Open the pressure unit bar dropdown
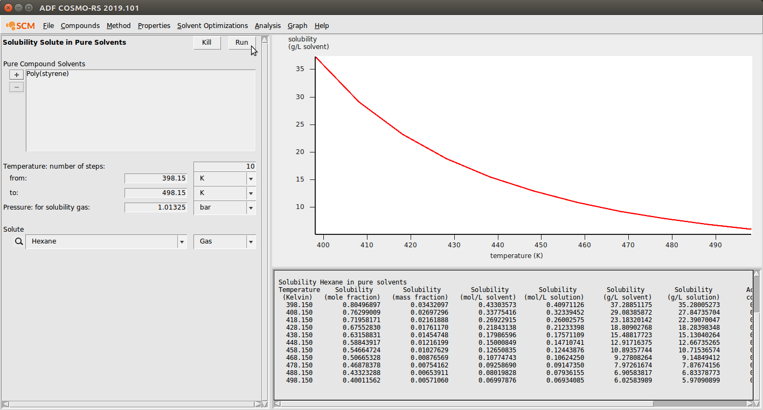The height and width of the screenshot is (410, 763). pyautogui.click(x=251, y=207)
